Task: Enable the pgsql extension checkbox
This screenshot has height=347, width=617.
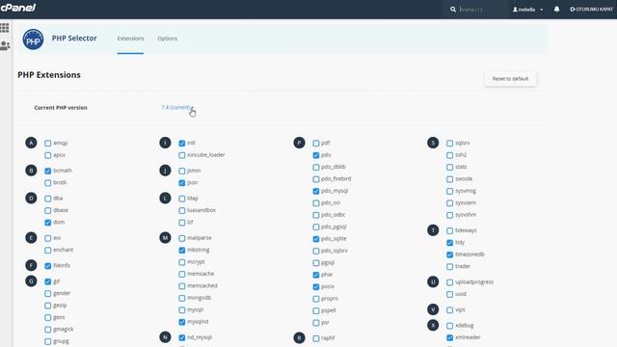Action: [316, 263]
